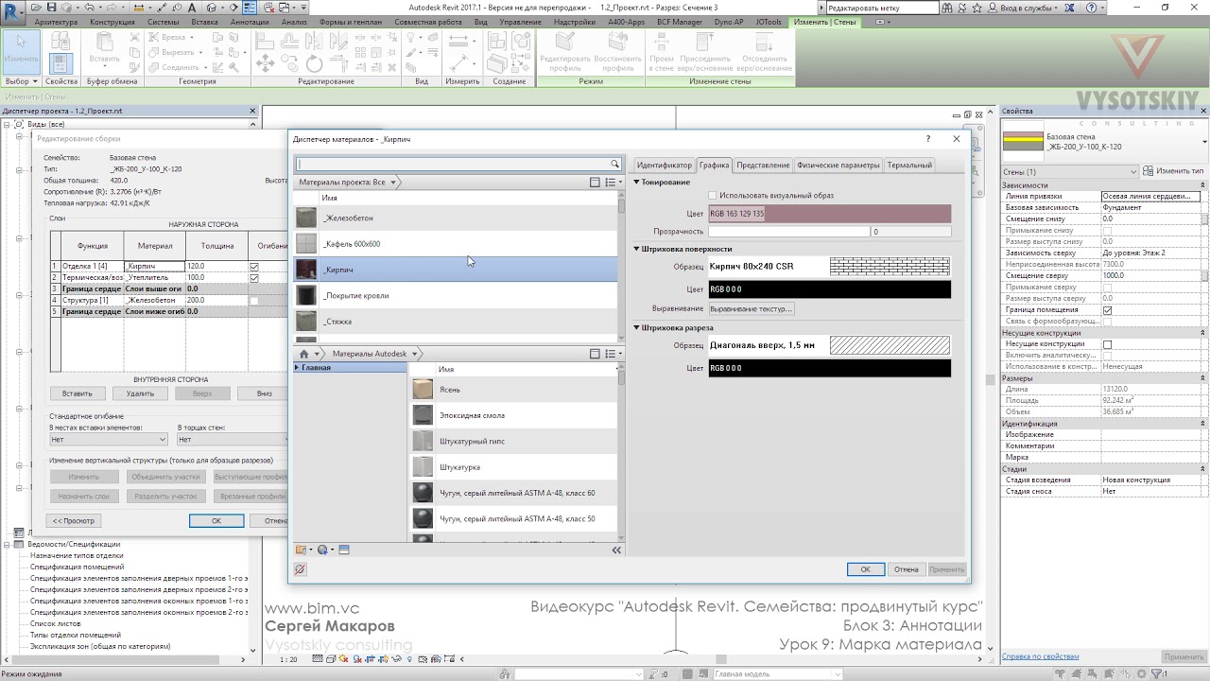Select the _Кирпич material thumbnail
Image resolution: width=1210 pixels, height=681 pixels.
click(x=306, y=270)
